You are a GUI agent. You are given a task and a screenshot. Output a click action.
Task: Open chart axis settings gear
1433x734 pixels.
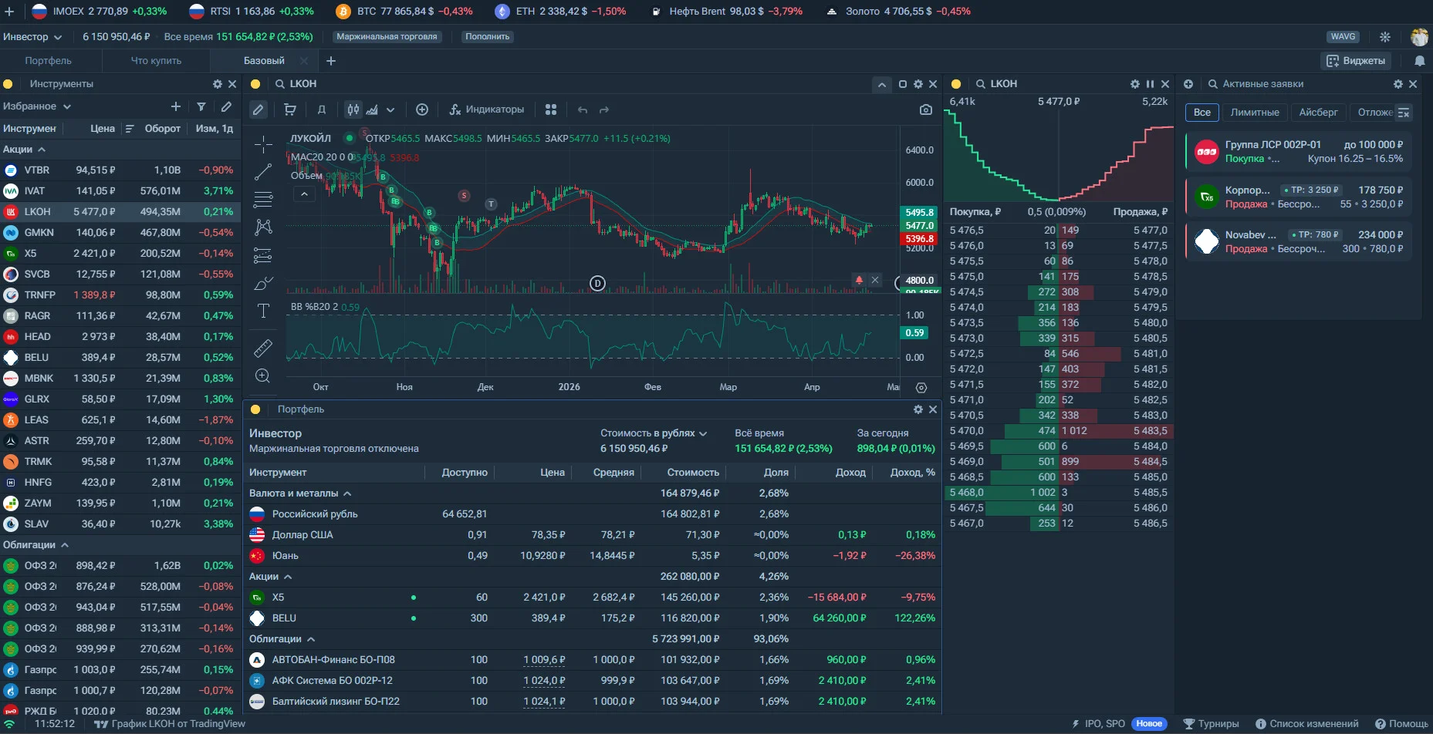(x=921, y=388)
